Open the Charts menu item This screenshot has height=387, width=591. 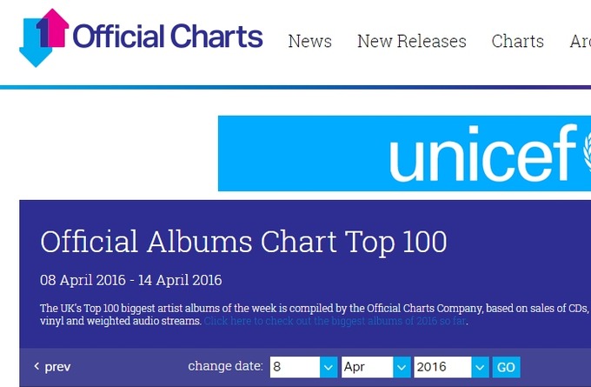pos(517,41)
